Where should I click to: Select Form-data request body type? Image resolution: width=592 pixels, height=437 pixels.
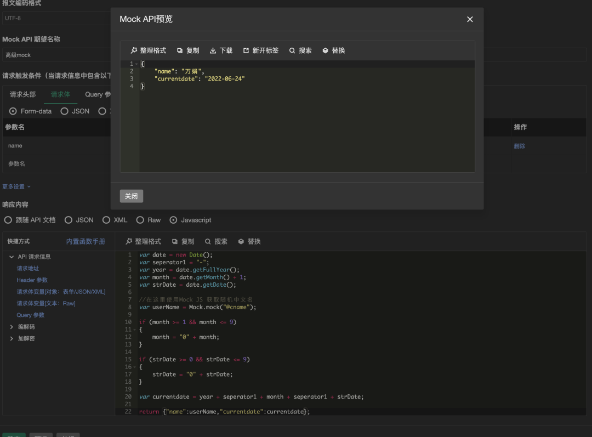pyautogui.click(x=31, y=111)
